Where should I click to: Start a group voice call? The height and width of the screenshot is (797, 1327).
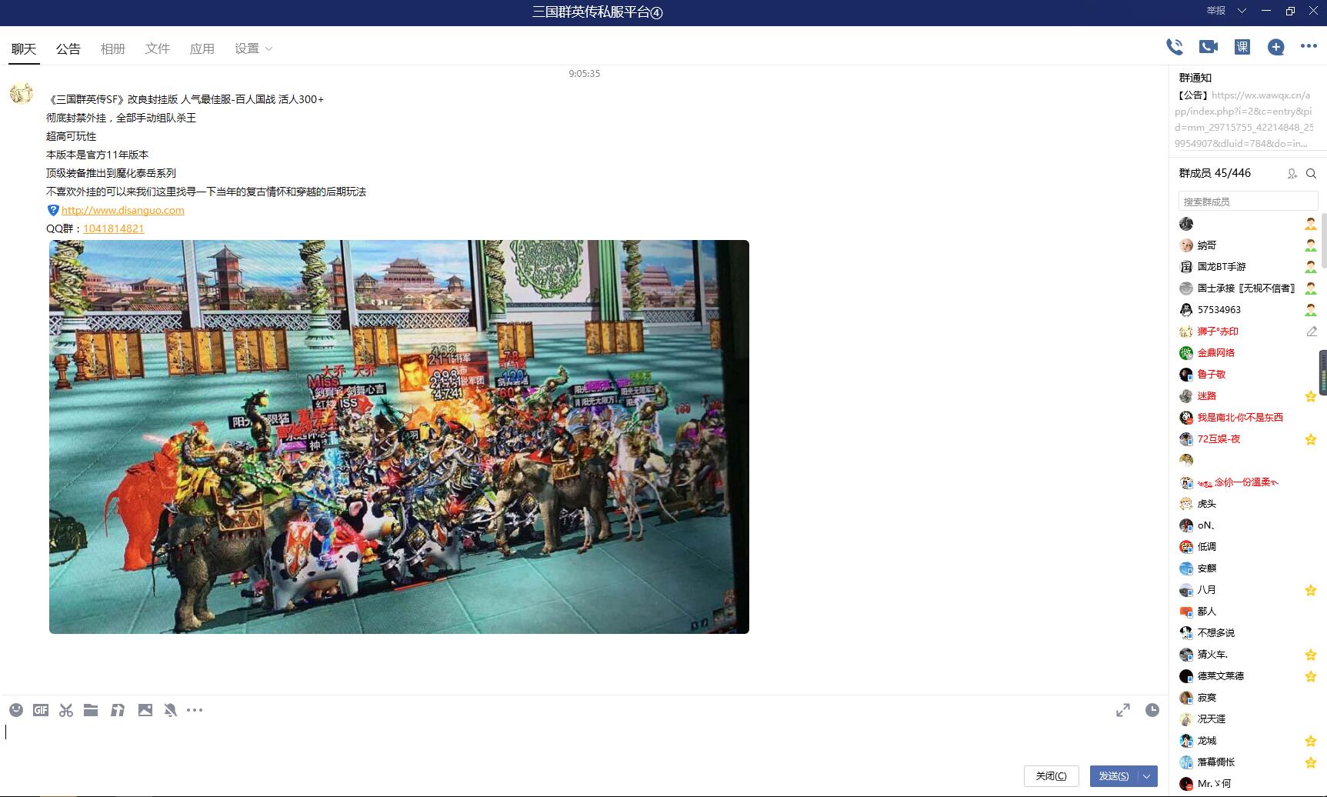(x=1175, y=47)
